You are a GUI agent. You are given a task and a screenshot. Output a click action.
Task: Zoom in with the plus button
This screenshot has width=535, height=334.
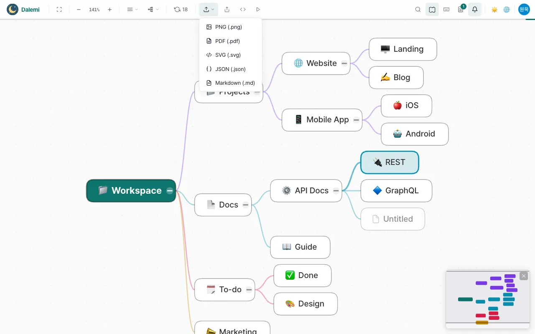pyautogui.click(x=110, y=9)
